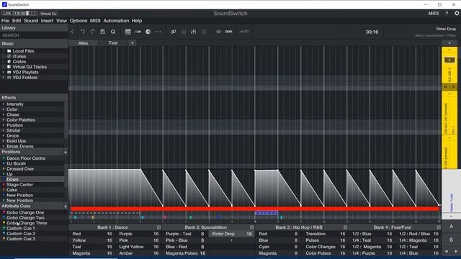Viewport: 461px width, 259px height.
Task: Click the DMX toolbar button
Action: [229, 32]
